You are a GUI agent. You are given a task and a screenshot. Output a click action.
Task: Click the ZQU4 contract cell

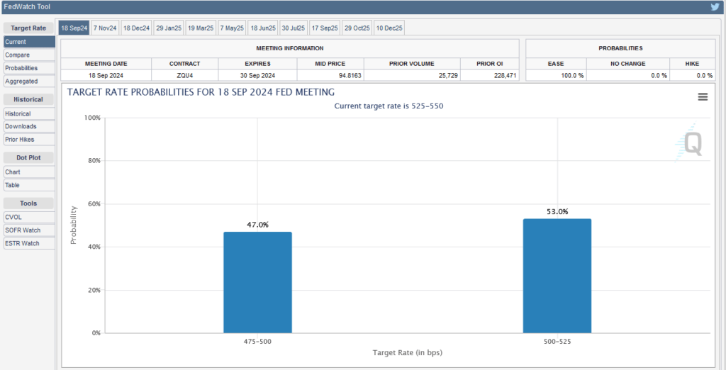coord(185,75)
